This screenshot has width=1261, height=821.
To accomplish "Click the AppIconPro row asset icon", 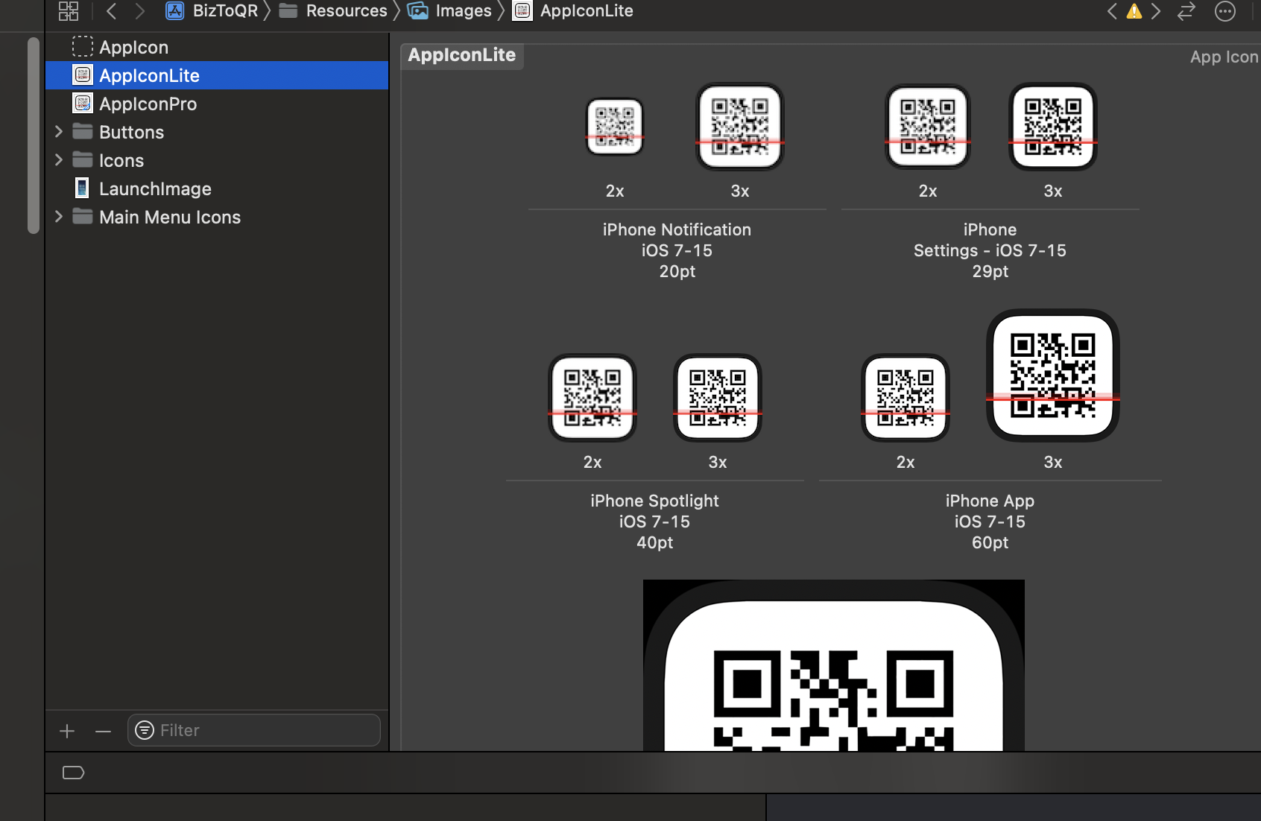I will coord(83,103).
